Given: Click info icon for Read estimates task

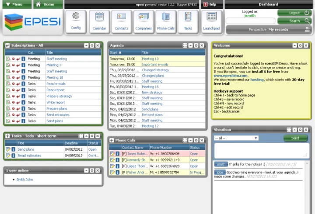Looking at the screenshot, I should 13,155.
